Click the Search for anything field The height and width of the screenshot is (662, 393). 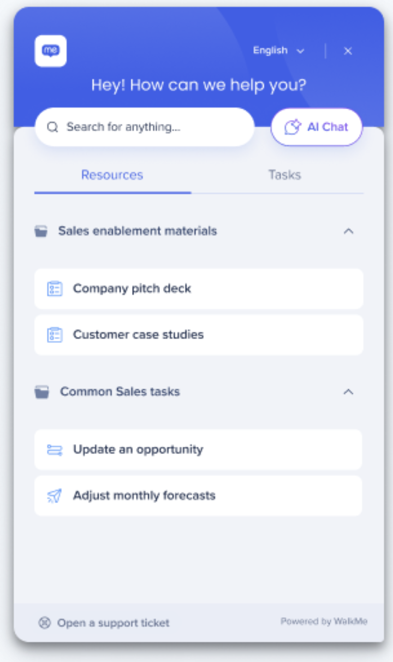145,127
